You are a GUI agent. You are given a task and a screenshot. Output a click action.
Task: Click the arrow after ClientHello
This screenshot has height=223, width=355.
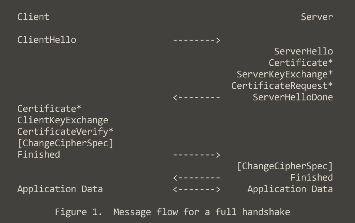[x=197, y=40]
